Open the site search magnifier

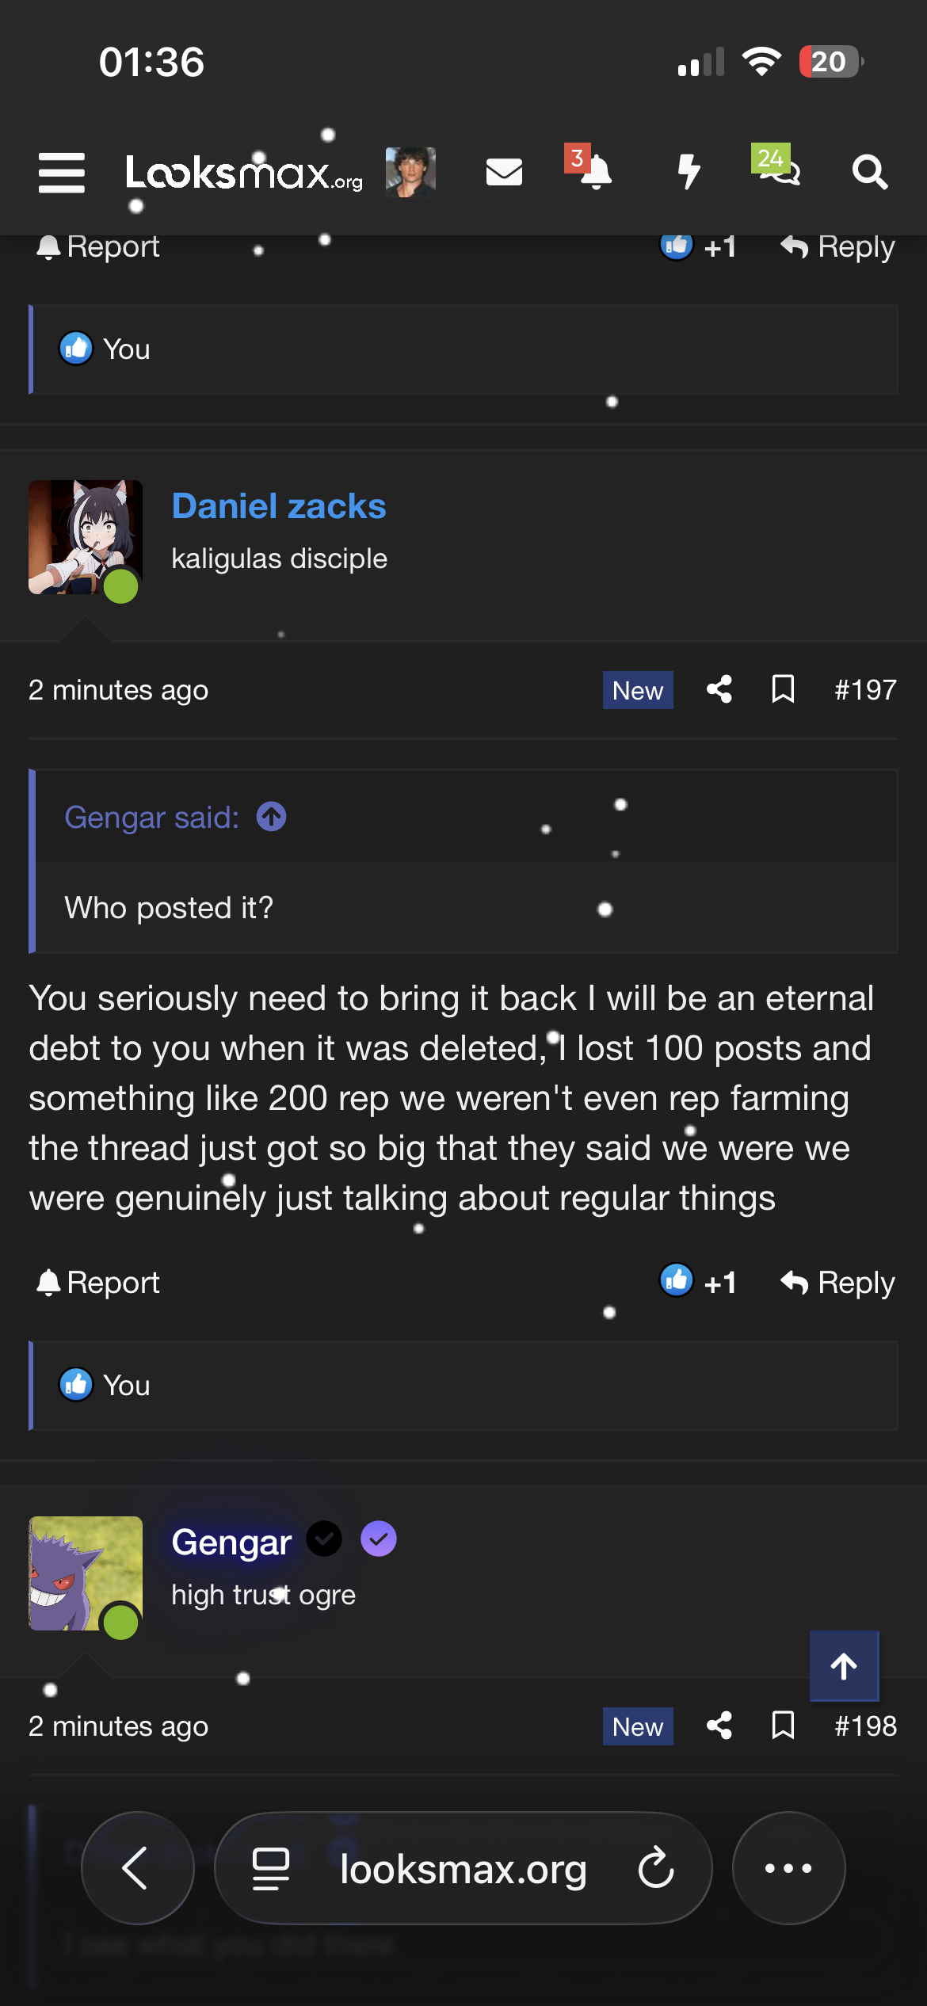tap(869, 172)
